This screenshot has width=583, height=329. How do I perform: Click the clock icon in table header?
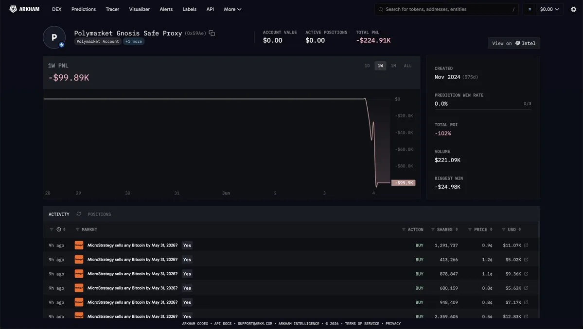(59, 229)
